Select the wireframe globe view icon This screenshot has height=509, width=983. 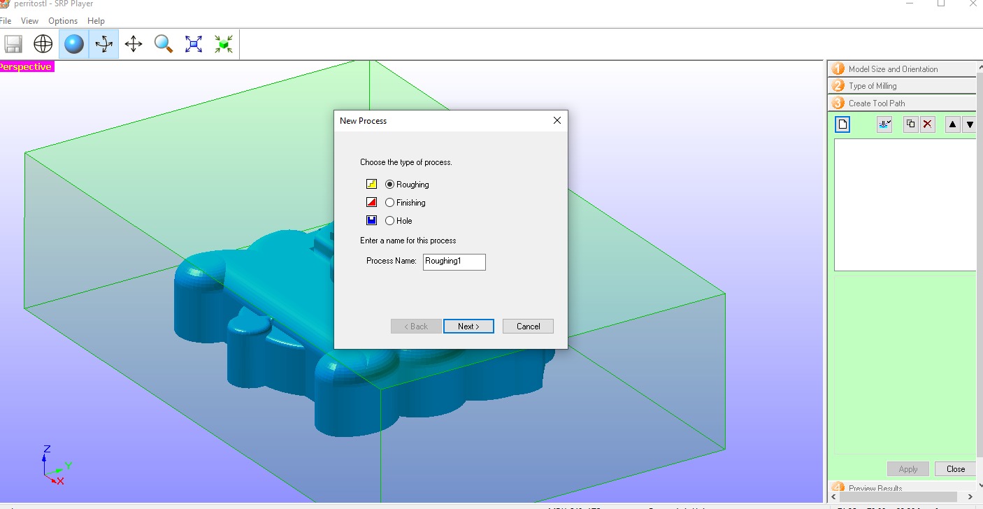coord(43,44)
